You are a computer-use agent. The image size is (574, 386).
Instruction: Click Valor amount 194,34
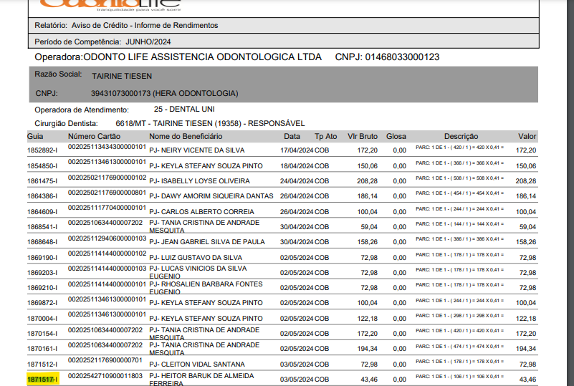526,349
